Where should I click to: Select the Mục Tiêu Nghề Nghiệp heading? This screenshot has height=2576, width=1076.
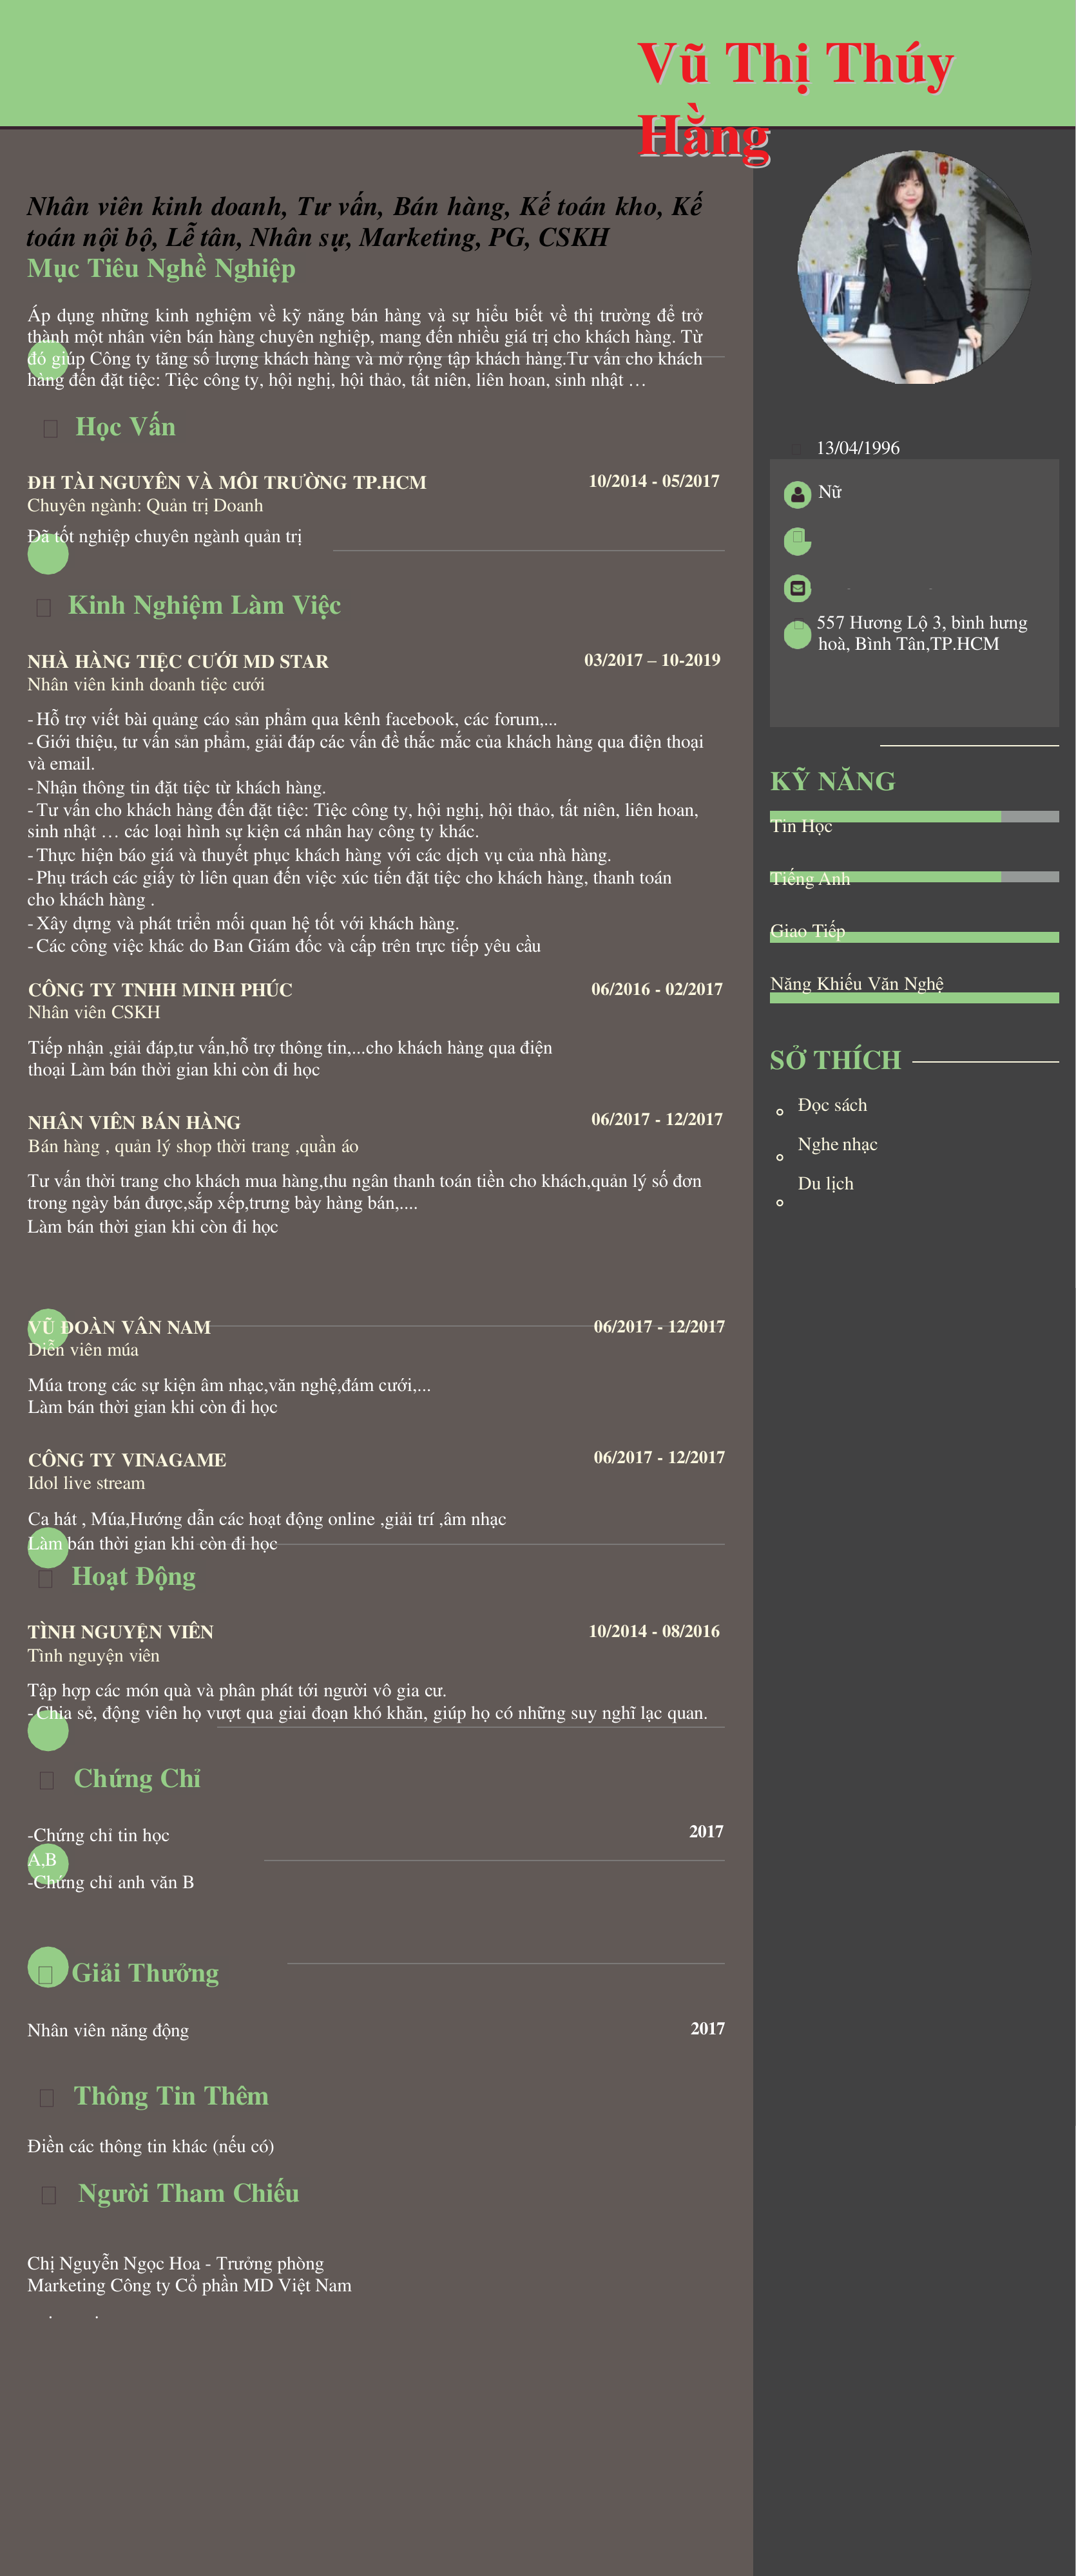click(161, 269)
